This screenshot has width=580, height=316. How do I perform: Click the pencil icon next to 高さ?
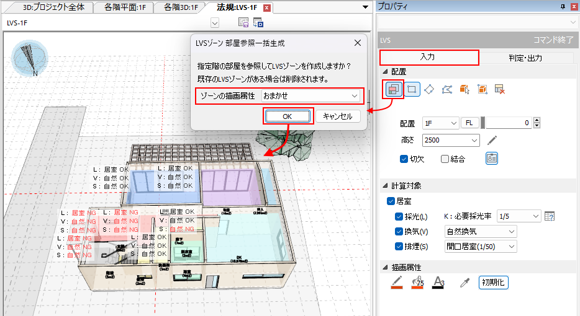tap(492, 141)
